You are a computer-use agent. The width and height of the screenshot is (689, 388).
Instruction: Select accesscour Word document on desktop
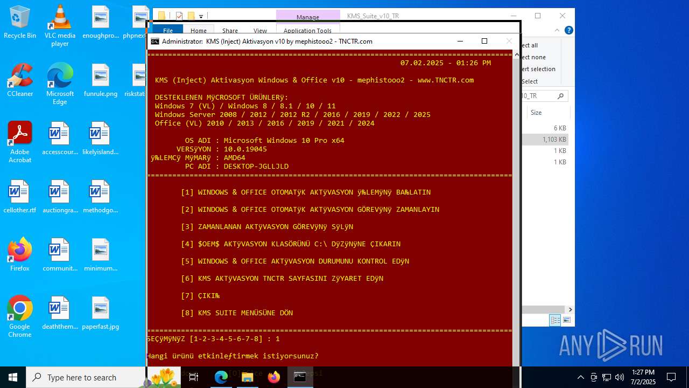60,138
